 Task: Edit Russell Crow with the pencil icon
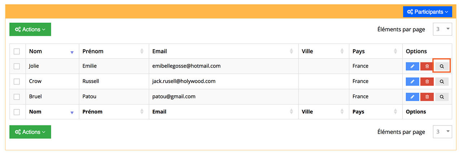pos(413,82)
